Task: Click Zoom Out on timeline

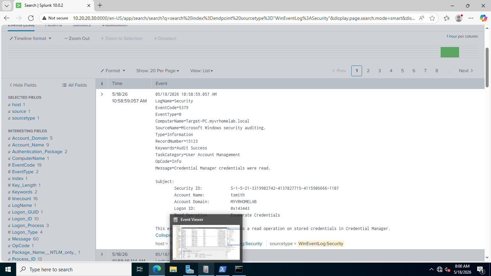Action: 77,38
